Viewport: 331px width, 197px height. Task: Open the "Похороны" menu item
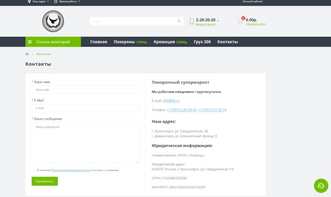pos(124,42)
